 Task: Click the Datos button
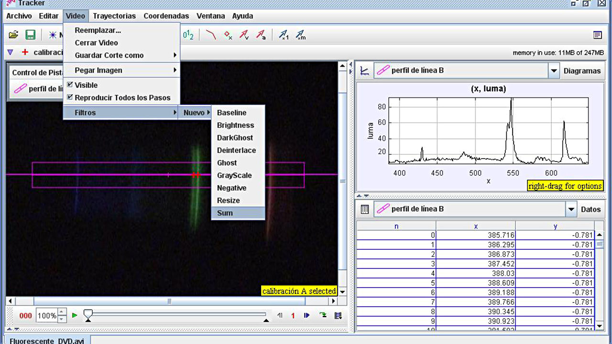pos(590,209)
